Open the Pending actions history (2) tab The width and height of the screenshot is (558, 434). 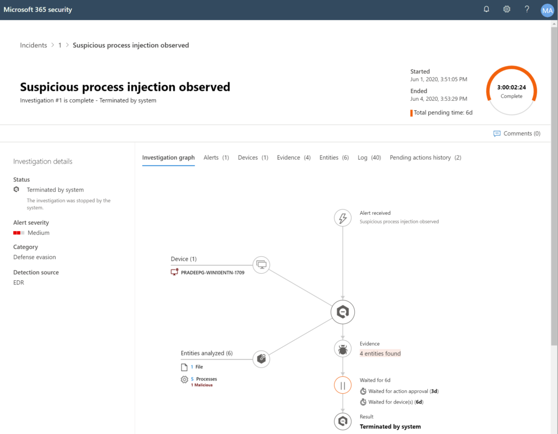pyautogui.click(x=426, y=158)
